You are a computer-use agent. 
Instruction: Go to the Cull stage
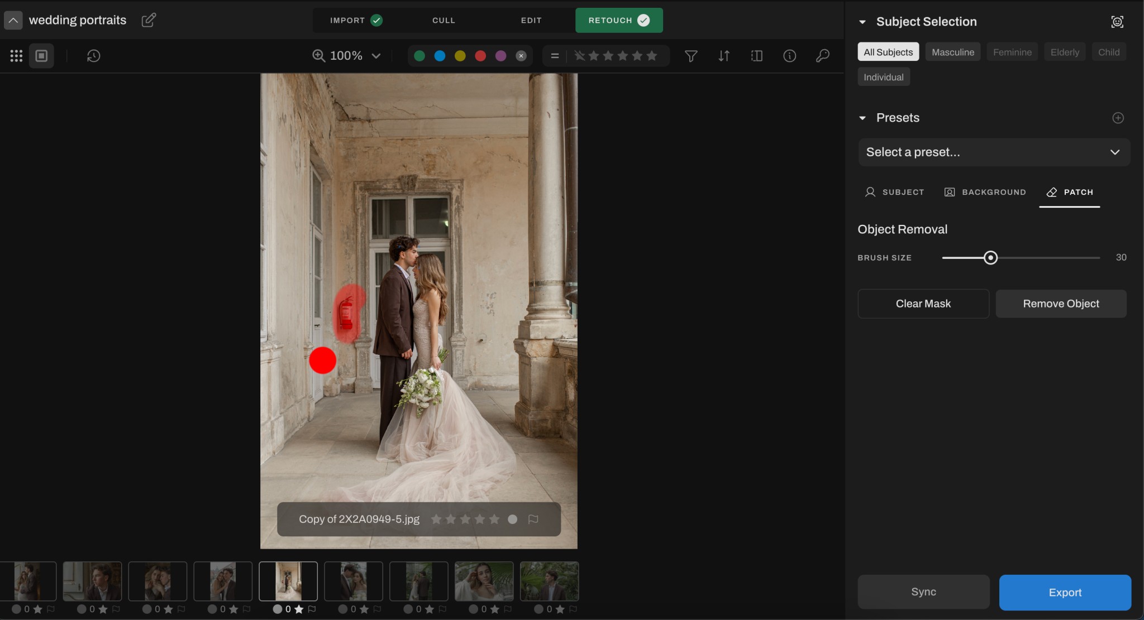[x=444, y=21]
